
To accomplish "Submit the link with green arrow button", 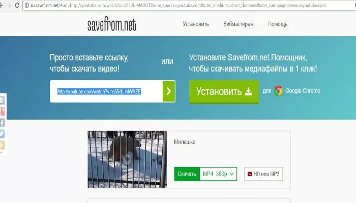I will (169, 91).
